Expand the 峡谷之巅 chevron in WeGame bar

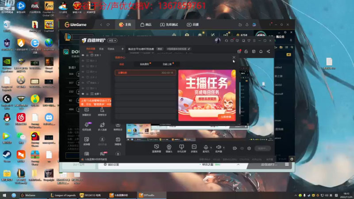238,165
